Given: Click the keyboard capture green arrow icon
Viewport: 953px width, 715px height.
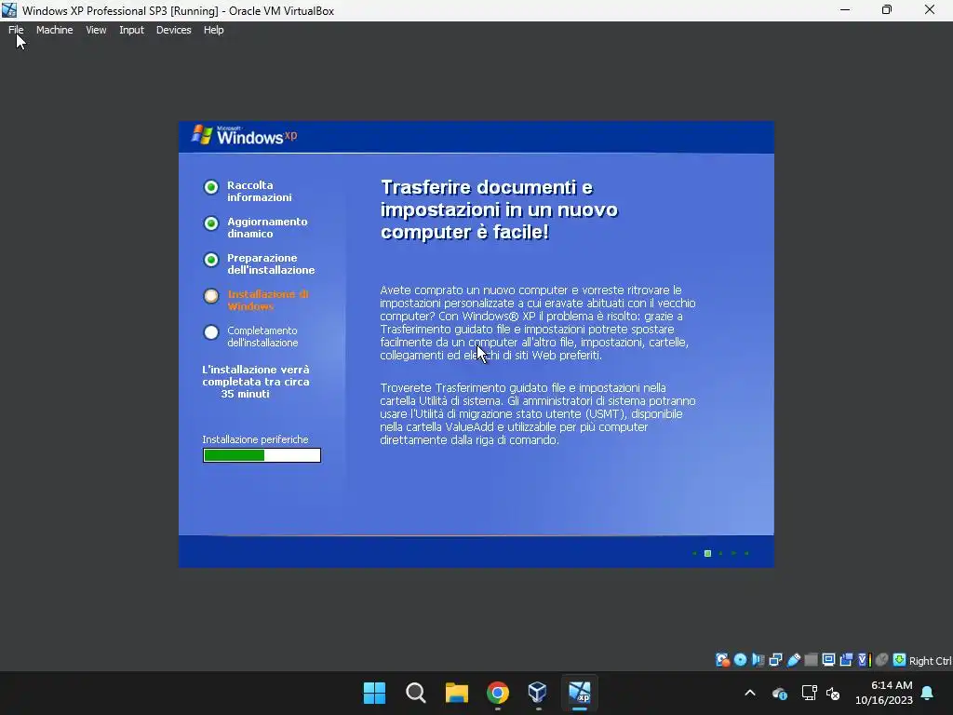Looking at the screenshot, I should coord(900,660).
